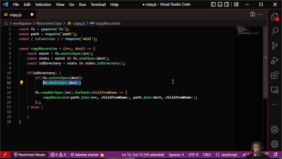This screenshot has width=282, height=159.
Task: Change indentation via Spaces: 4
Action: pyautogui.click(x=176, y=155)
